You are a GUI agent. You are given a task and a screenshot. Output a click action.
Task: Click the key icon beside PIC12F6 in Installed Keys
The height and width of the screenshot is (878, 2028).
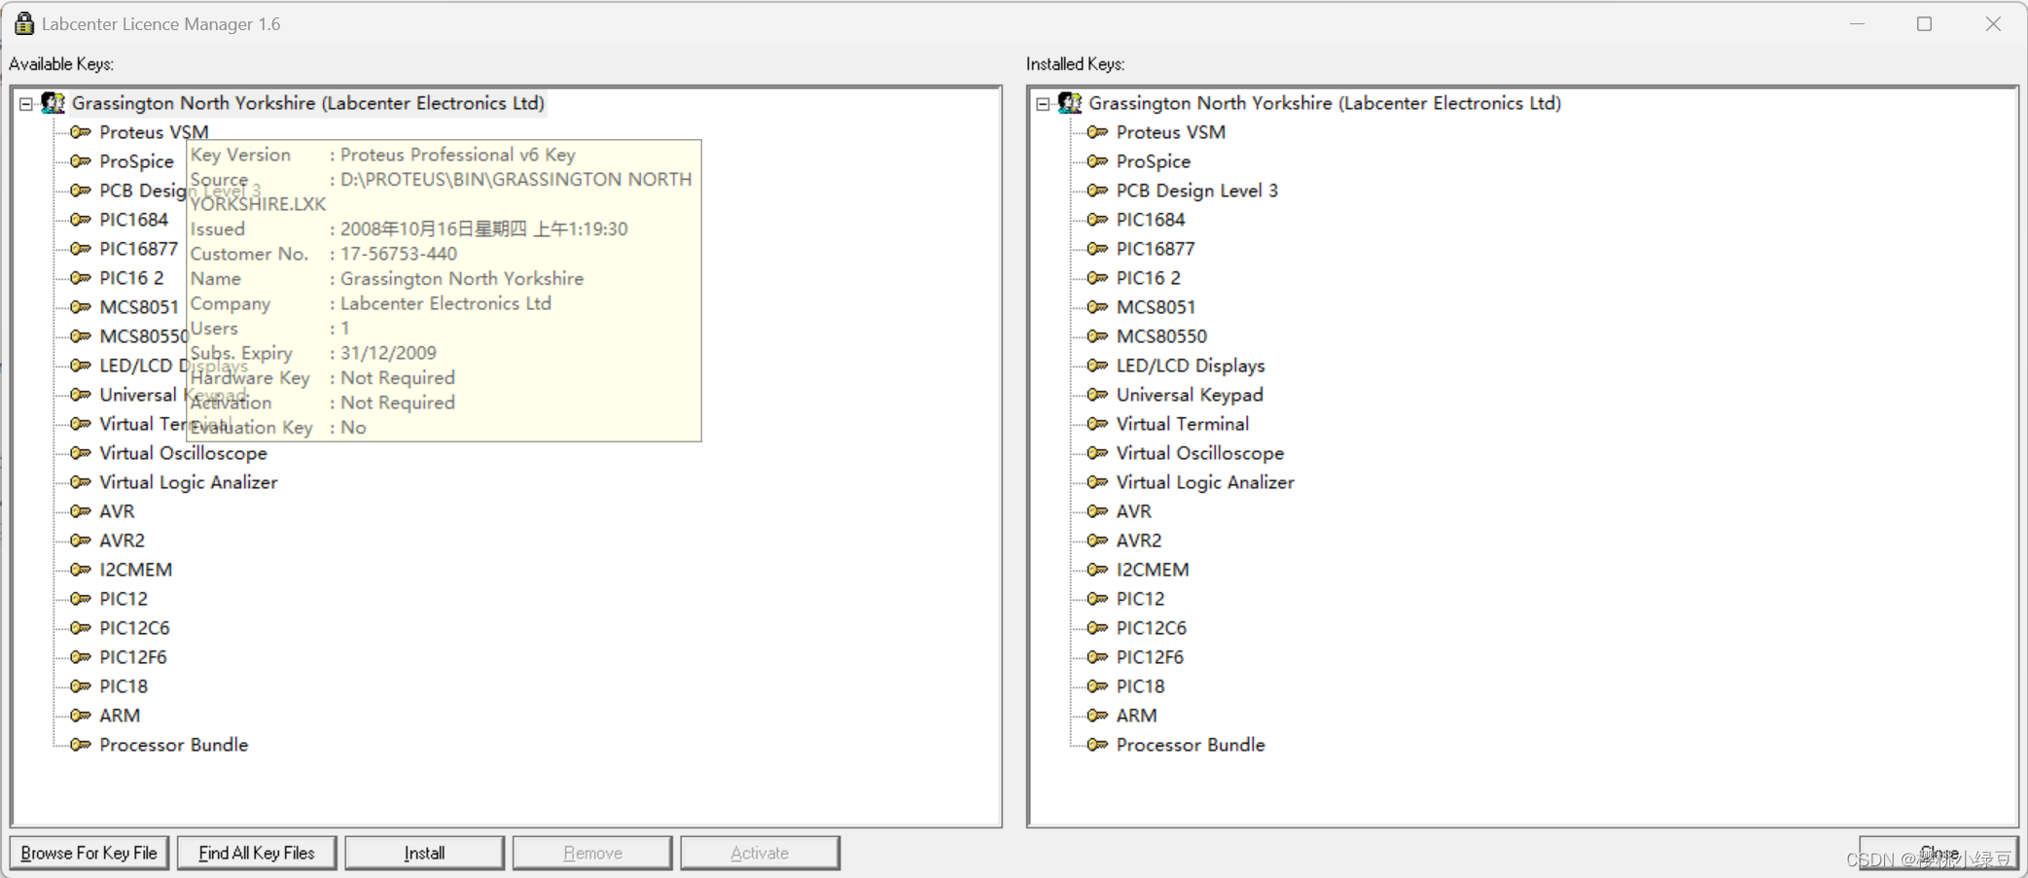click(1098, 657)
